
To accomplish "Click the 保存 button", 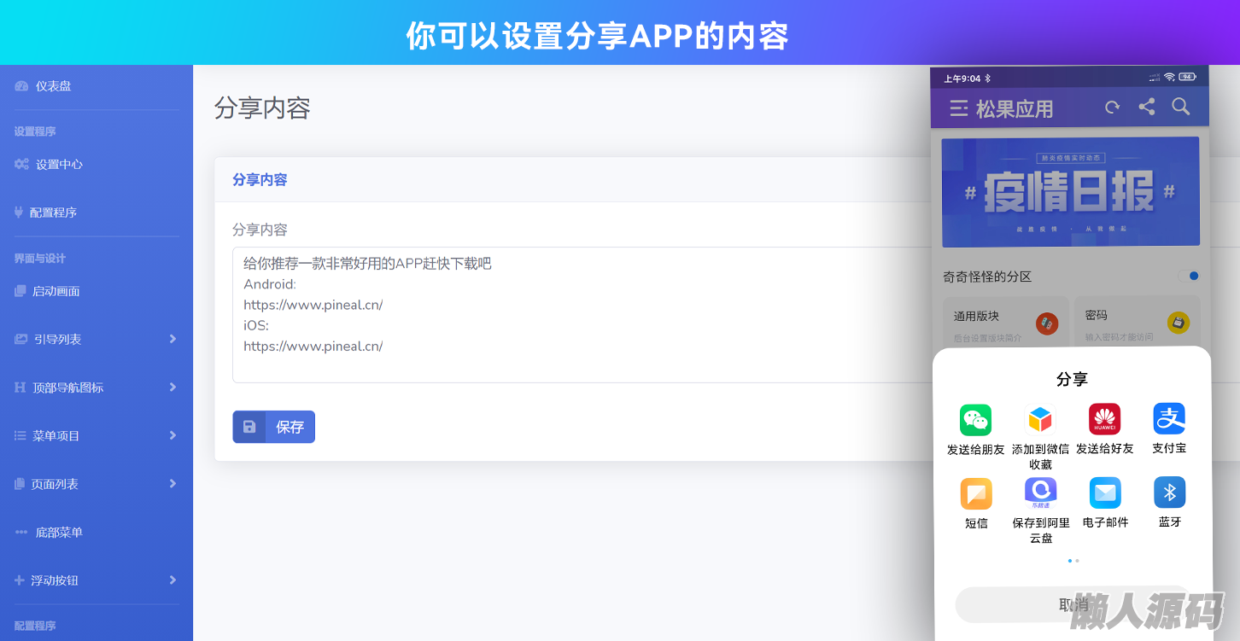I will (x=273, y=427).
